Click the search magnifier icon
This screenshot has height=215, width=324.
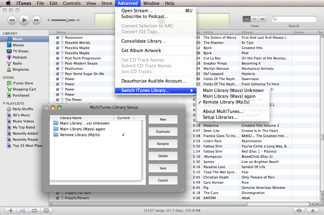coord(275,19)
